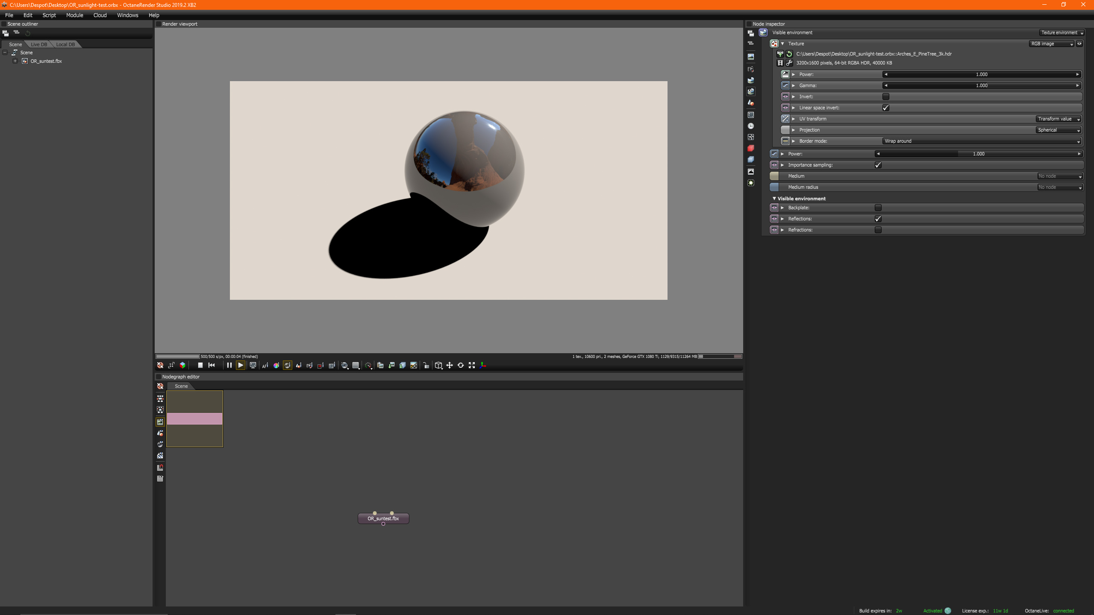1094x615 pixels.
Task: Select the OR_suntest.fbx node in nodegraph
Action: [383, 518]
